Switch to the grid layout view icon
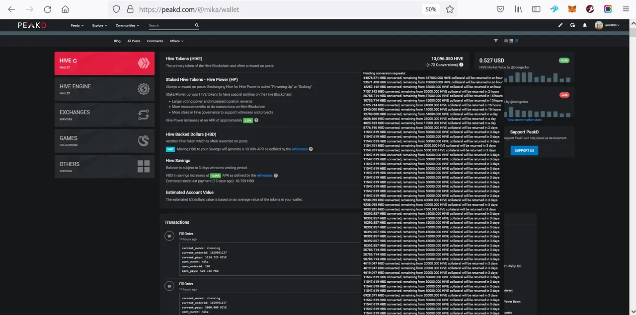This screenshot has height=315, width=636. [511, 41]
